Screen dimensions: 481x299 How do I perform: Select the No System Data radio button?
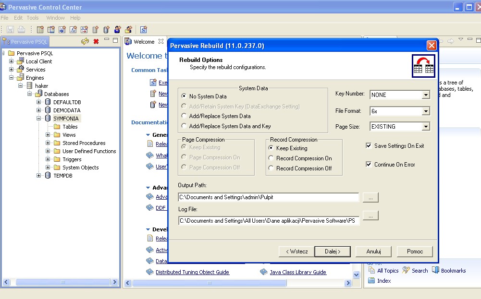click(184, 96)
